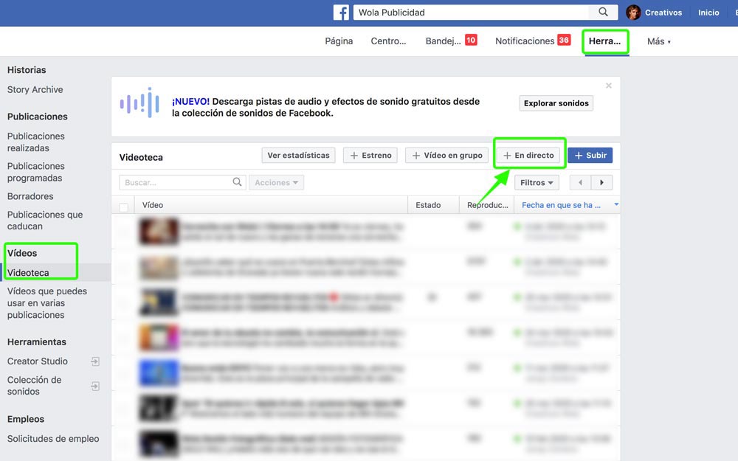738x461 pixels.
Task: Go to previous page arrow
Action: click(582, 183)
